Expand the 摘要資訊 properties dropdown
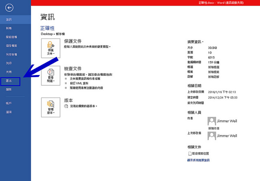 [196, 42]
